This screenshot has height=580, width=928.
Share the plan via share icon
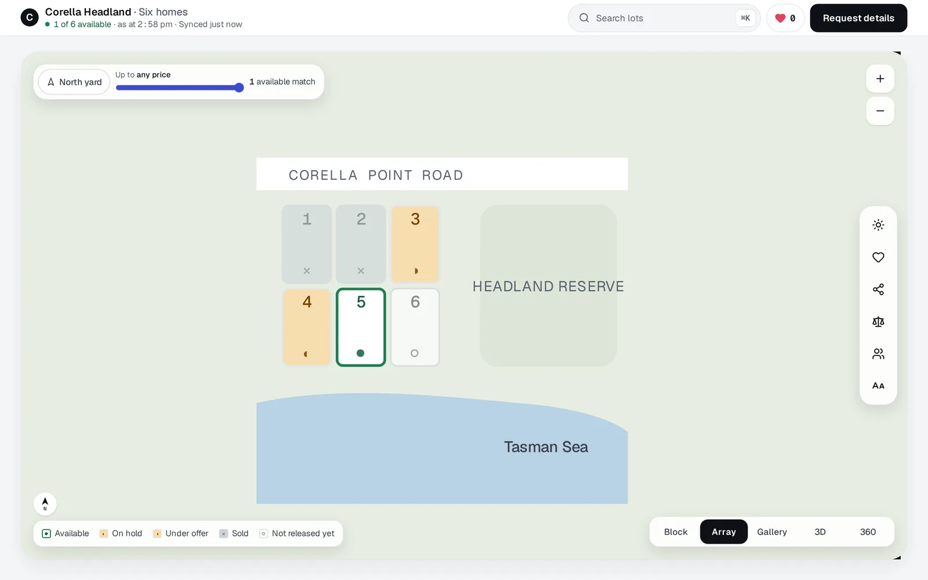878,289
